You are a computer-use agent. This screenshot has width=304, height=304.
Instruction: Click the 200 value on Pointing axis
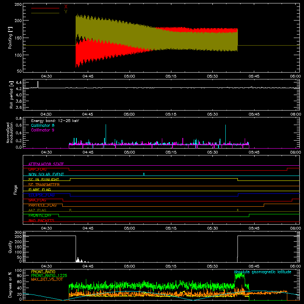[x=18, y=21]
